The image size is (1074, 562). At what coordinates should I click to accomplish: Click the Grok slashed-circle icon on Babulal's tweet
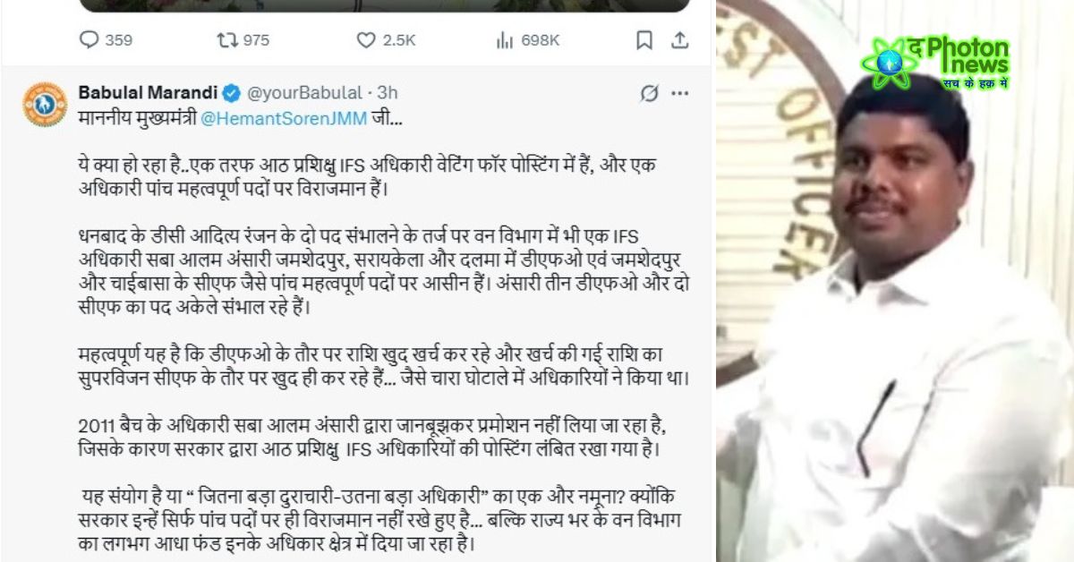(650, 92)
